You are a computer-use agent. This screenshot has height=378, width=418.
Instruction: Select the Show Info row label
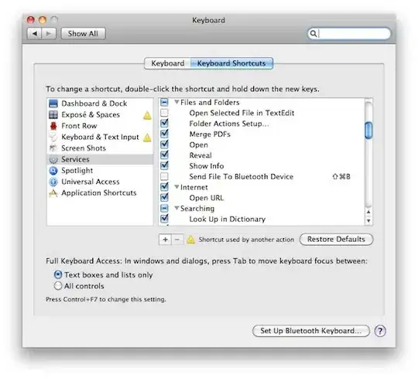(x=207, y=166)
